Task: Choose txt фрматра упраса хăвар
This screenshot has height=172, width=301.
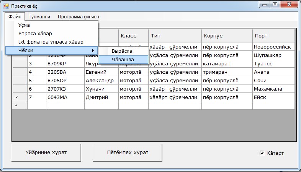Action: click(51, 42)
